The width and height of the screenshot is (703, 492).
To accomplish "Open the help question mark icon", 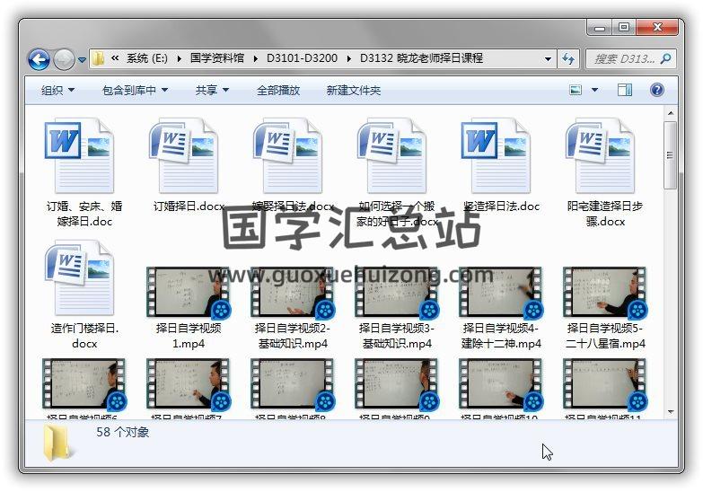I will click(x=656, y=90).
